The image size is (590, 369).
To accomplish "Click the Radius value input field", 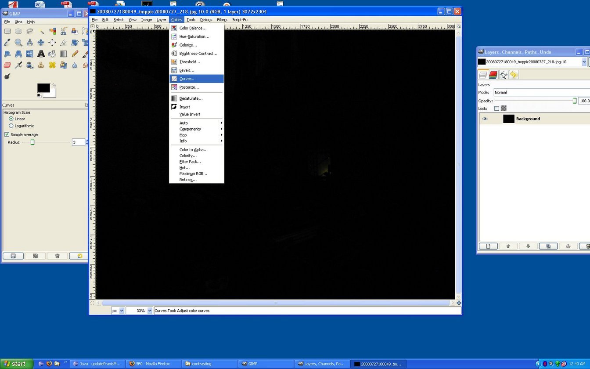I will (78, 142).
